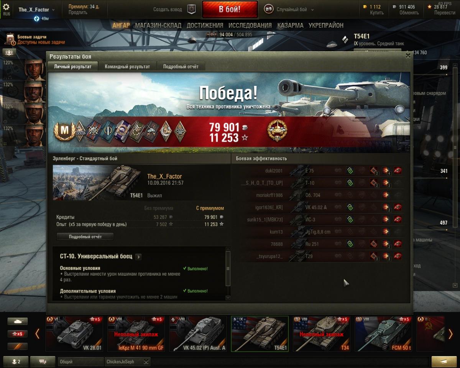
Task: Click the Подробный отчёт button under credits
Action: pyautogui.click(x=85, y=237)
